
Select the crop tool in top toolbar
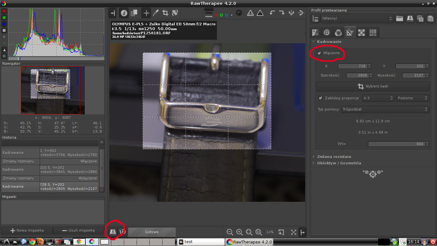(165, 13)
